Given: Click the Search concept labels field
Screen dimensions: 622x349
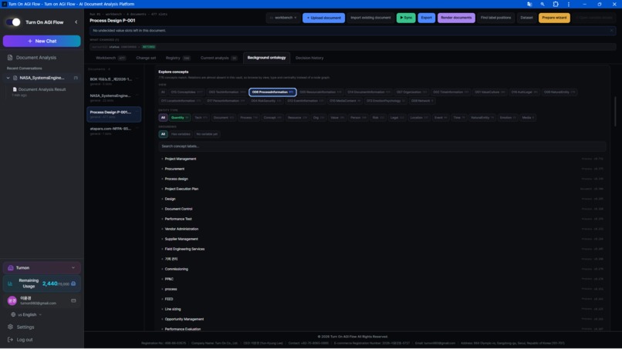Looking at the screenshot, I should pyautogui.click(x=382, y=146).
